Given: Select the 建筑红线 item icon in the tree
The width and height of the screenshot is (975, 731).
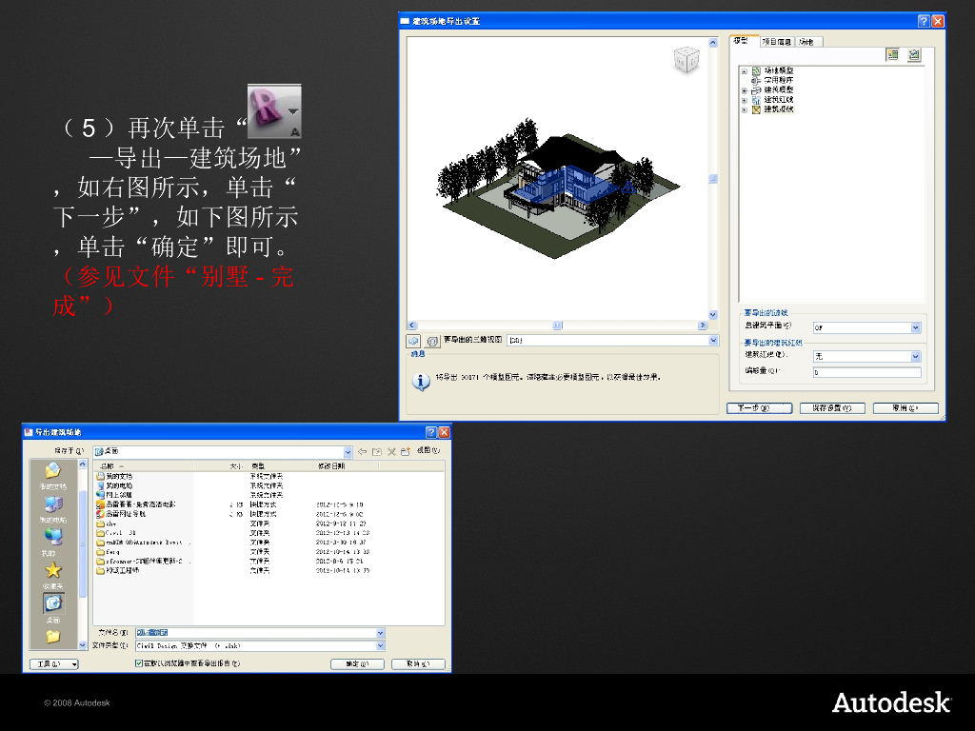Looking at the screenshot, I should click(756, 99).
